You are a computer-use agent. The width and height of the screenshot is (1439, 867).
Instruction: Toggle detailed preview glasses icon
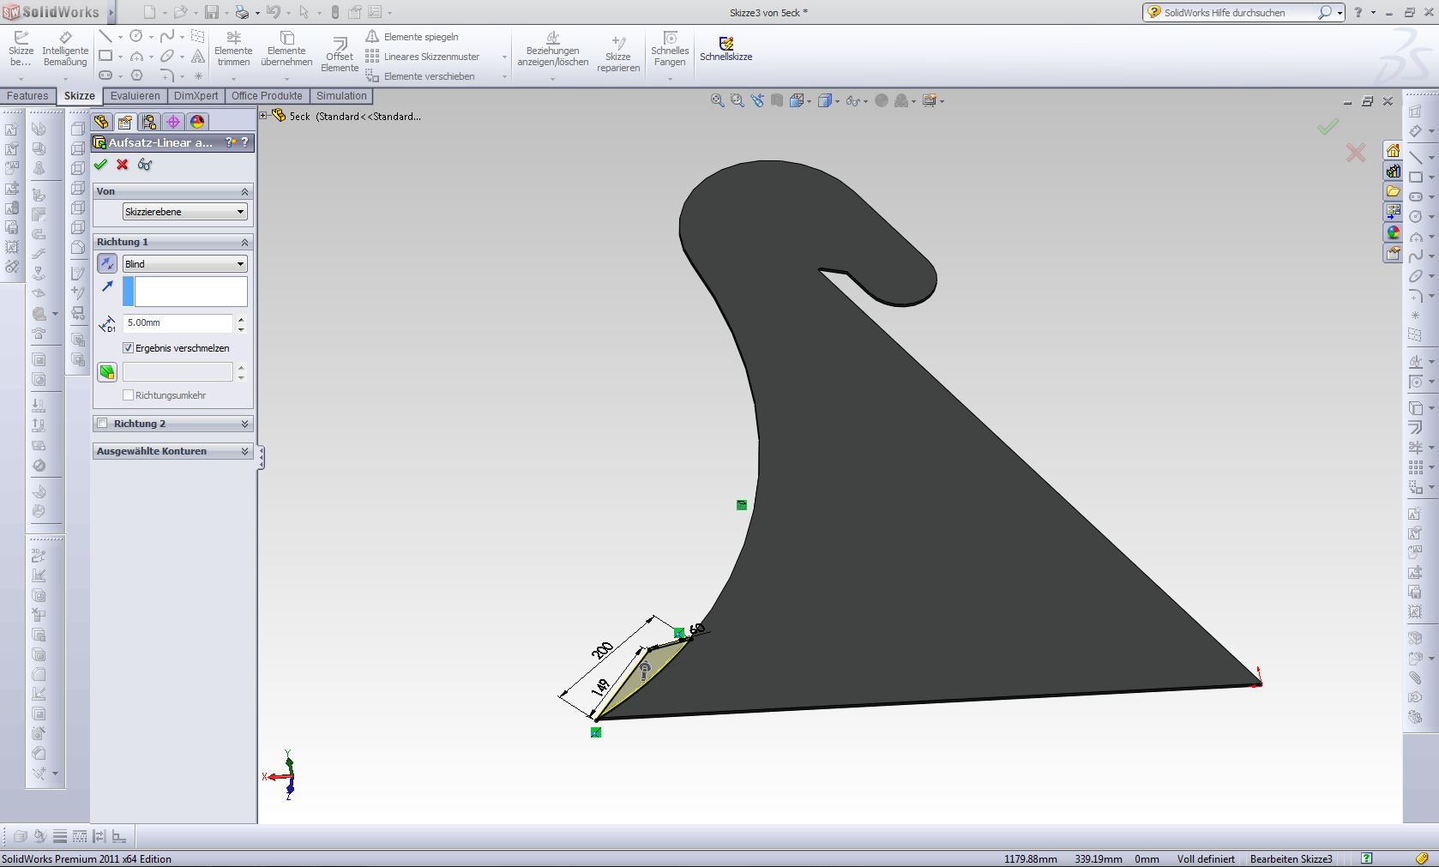pos(145,165)
